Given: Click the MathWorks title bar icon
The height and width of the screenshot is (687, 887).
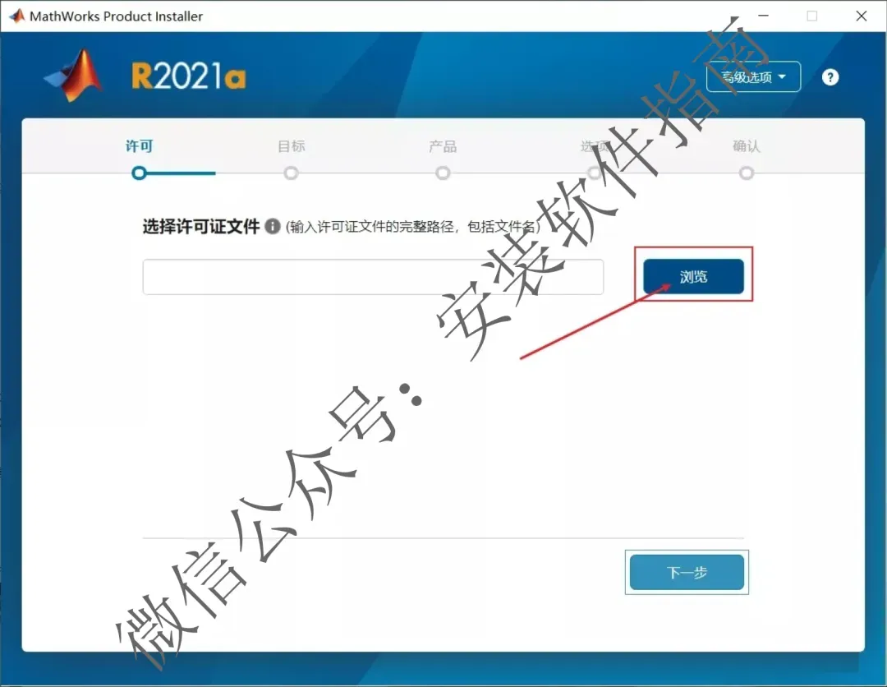Looking at the screenshot, I should [x=17, y=16].
